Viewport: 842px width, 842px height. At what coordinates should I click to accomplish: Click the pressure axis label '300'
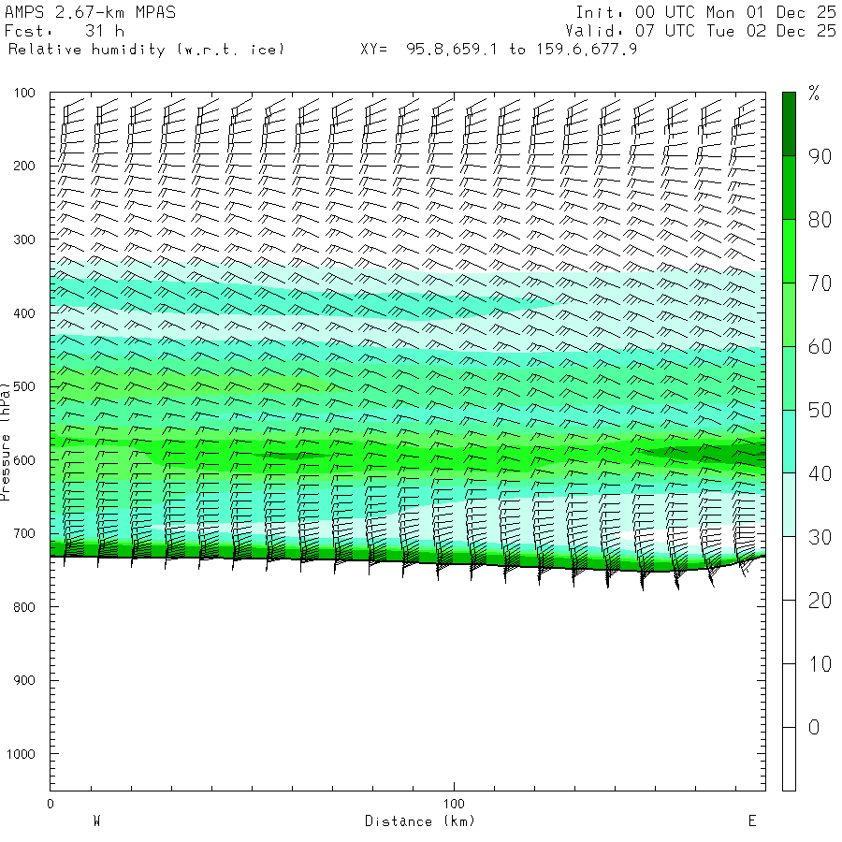pos(24,240)
